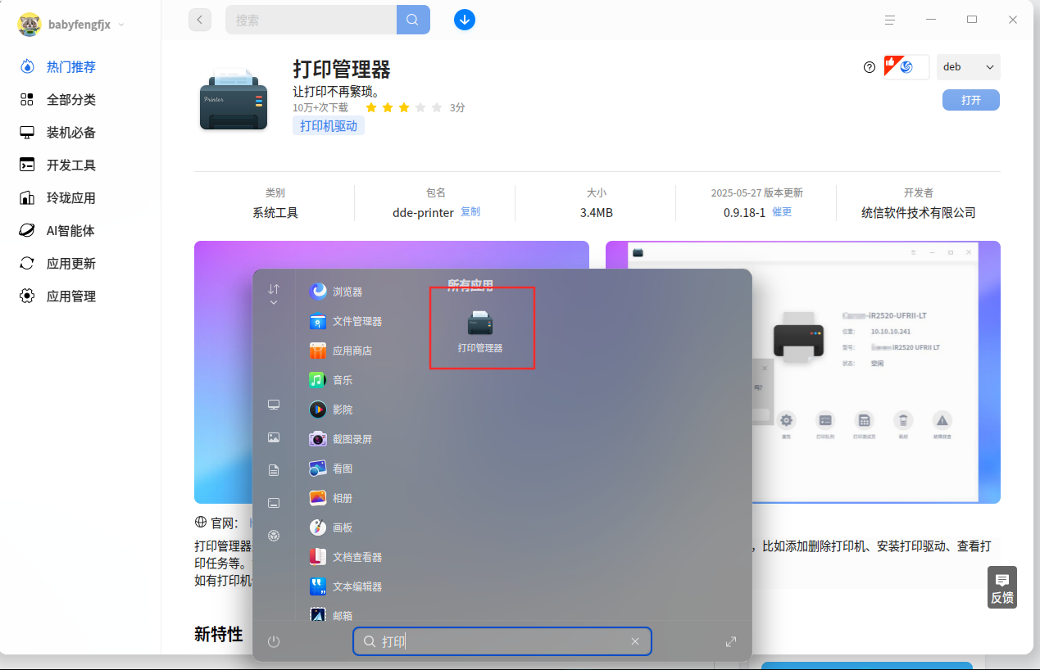
Task: Go back with the store back arrow
Action: 200,20
